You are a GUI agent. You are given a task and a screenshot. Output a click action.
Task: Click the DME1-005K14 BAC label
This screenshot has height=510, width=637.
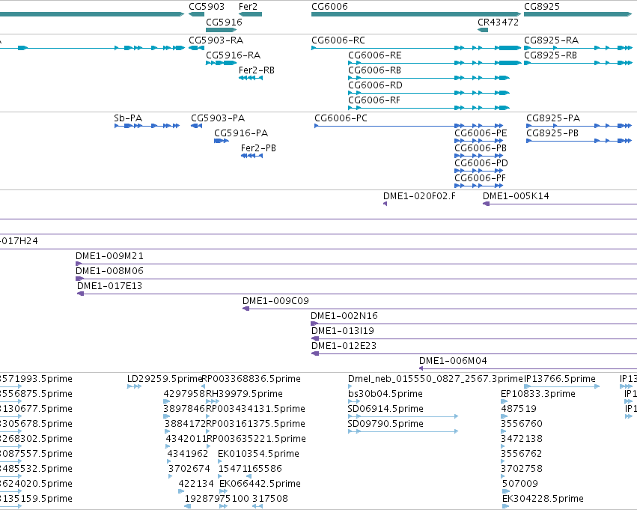click(x=516, y=196)
